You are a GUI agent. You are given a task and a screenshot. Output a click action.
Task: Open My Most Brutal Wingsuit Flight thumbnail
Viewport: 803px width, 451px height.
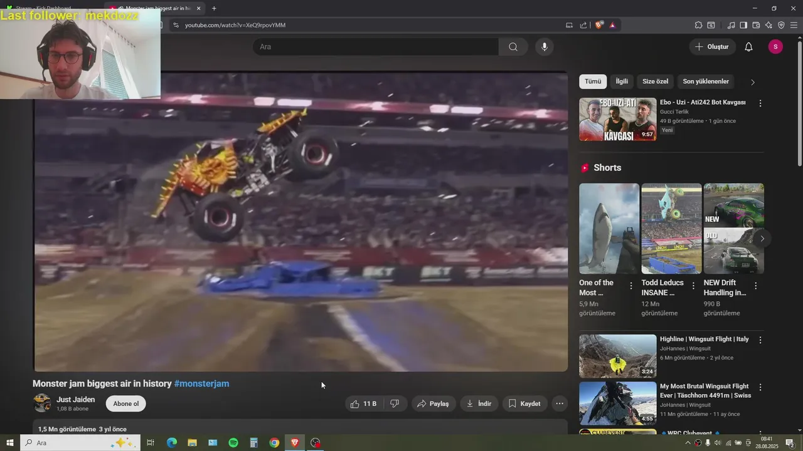[x=618, y=403]
